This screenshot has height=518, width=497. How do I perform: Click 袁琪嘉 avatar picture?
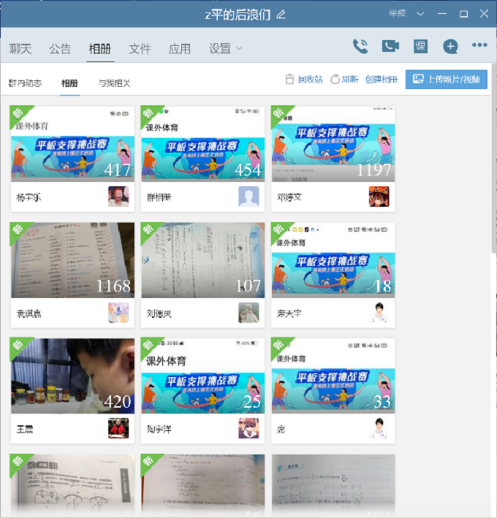[118, 313]
